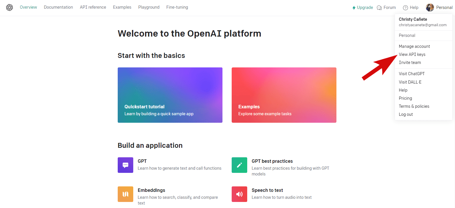The height and width of the screenshot is (208, 455).
Task: Click Invite team menu entry
Action: (x=410, y=63)
